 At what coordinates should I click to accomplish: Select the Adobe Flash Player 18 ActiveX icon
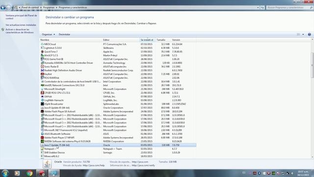point(42,112)
